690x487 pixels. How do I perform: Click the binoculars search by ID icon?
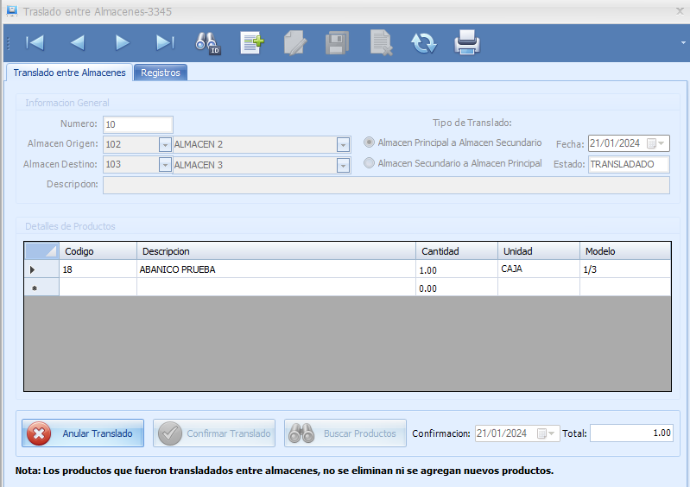[208, 42]
